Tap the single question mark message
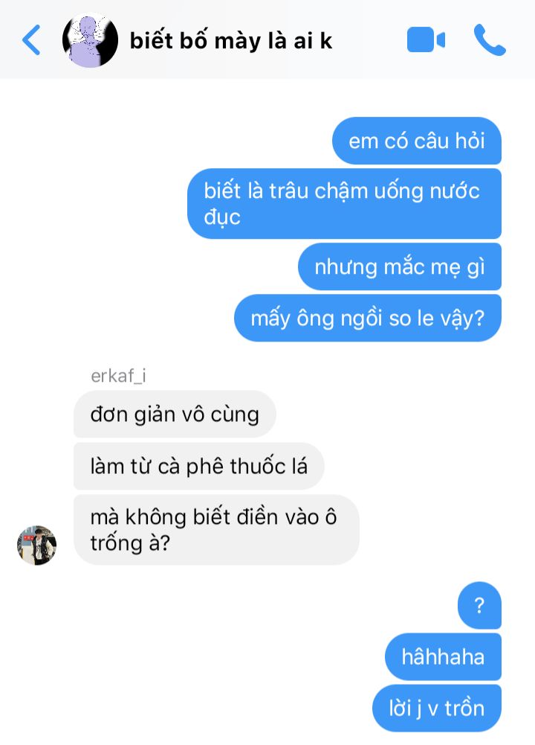Viewport: 535px width, 745px height. pyautogui.click(x=479, y=605)
